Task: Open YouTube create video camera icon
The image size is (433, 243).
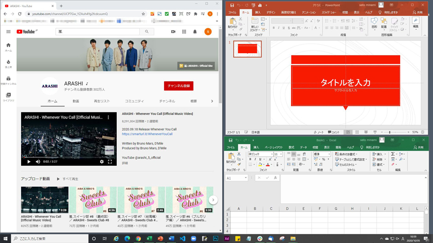Action: [x=173, y=32]
